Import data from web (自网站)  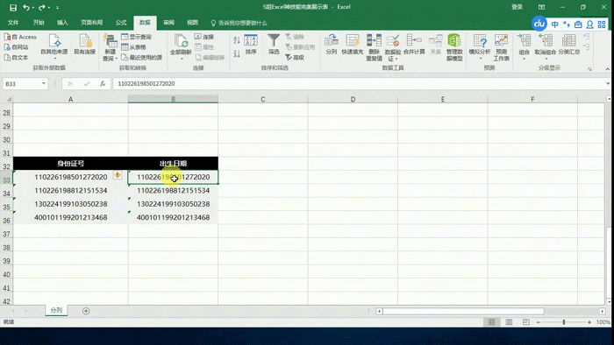[16, 47]
